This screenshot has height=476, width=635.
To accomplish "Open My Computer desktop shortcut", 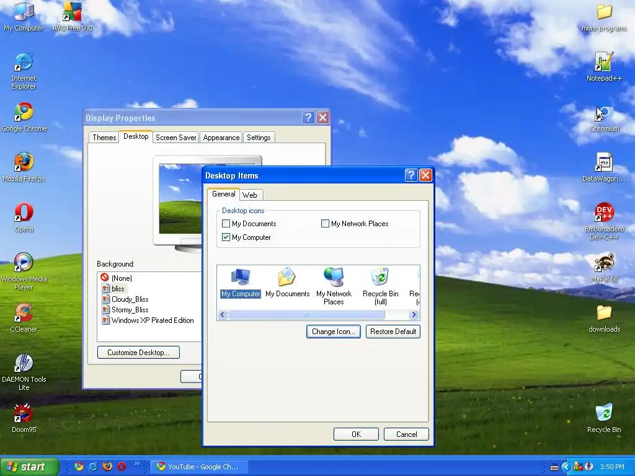I will (24, 17).
